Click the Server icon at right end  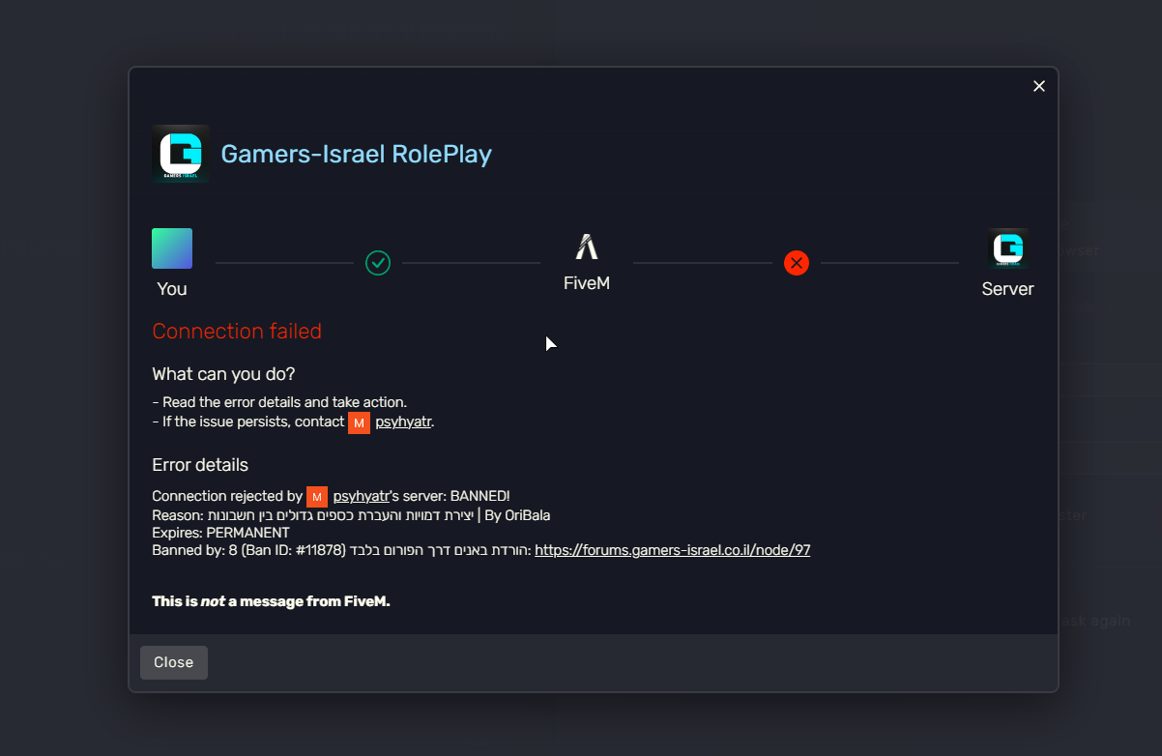tap(1007, 248)
